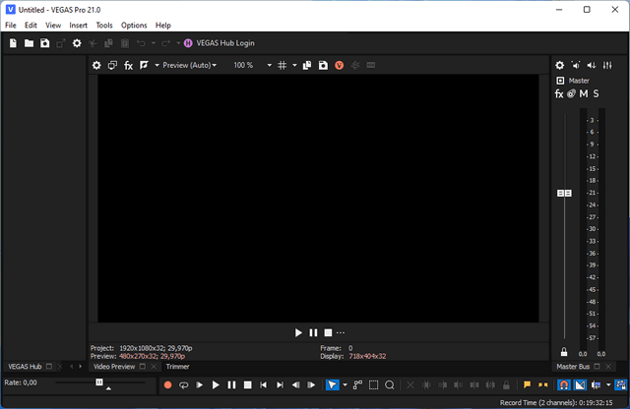Open the Preview (Auto) quality dropdown
Screen dimensions: 630x409
pyautogui.click(x=187, y=65)
